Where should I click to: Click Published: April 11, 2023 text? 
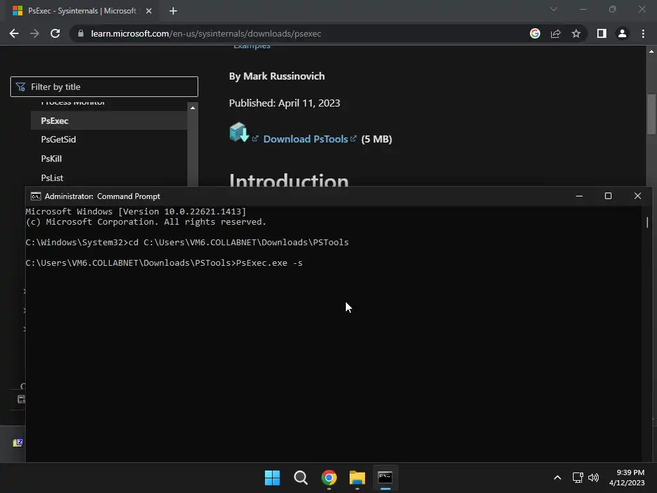[284, 103]
